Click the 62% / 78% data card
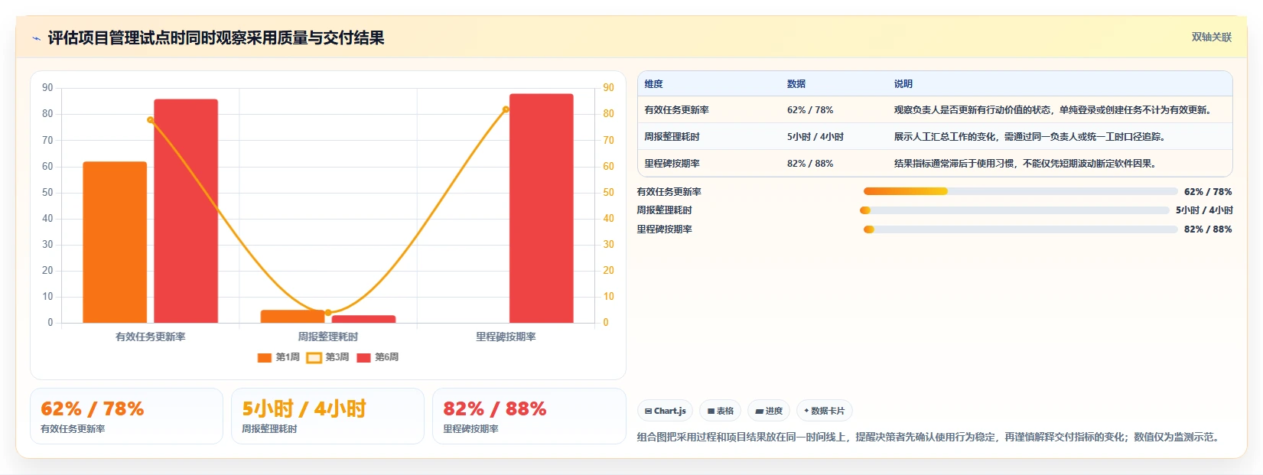This screenshot has height=475, width=1263. coord(126,416)
